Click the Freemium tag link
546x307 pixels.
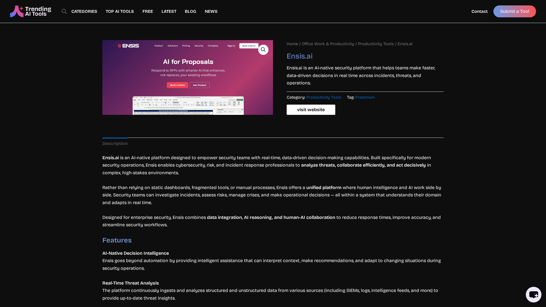pyautogui.click(x=365, y=97)
